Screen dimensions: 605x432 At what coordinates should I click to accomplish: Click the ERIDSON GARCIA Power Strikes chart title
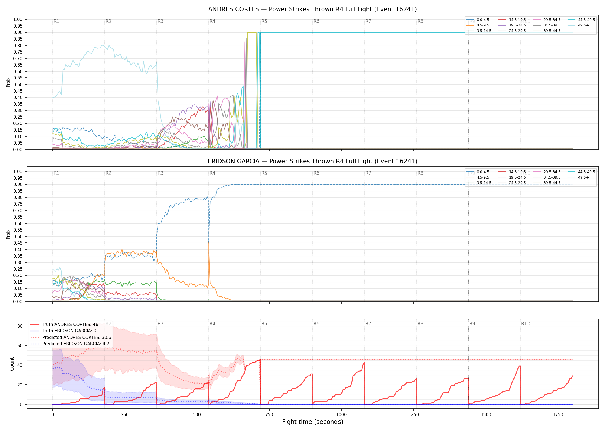point(313,161)
